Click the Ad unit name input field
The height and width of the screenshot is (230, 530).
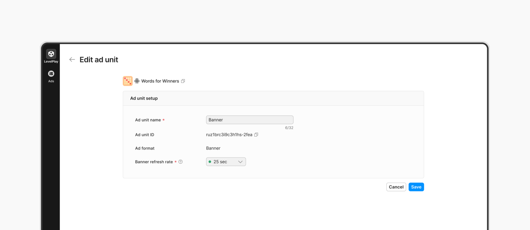coord(250,120)
